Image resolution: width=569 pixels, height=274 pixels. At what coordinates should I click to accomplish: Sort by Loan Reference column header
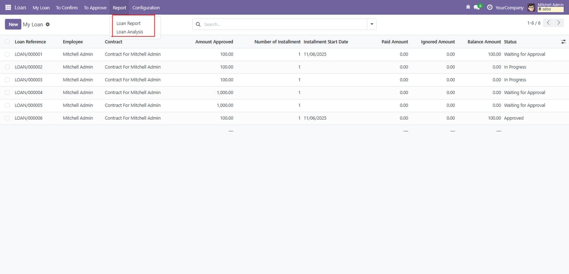tap(30, 42)
